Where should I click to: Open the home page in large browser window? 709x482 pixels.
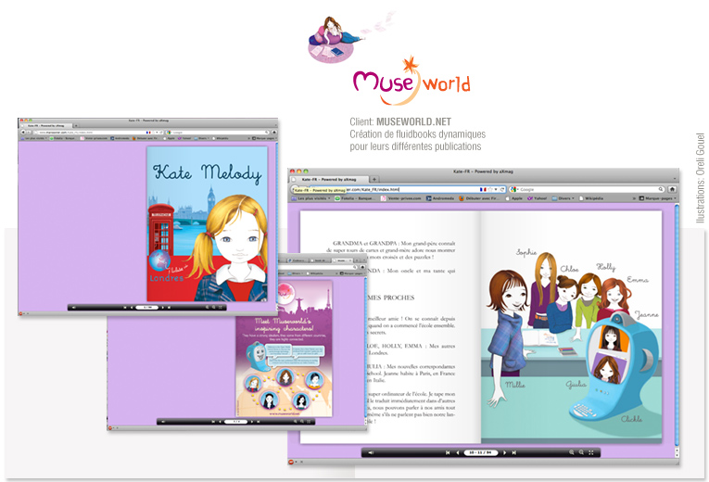point(672,189)
